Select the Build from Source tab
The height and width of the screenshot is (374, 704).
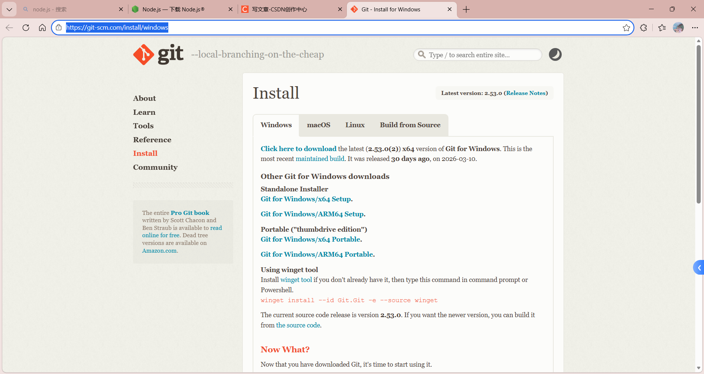410,125
